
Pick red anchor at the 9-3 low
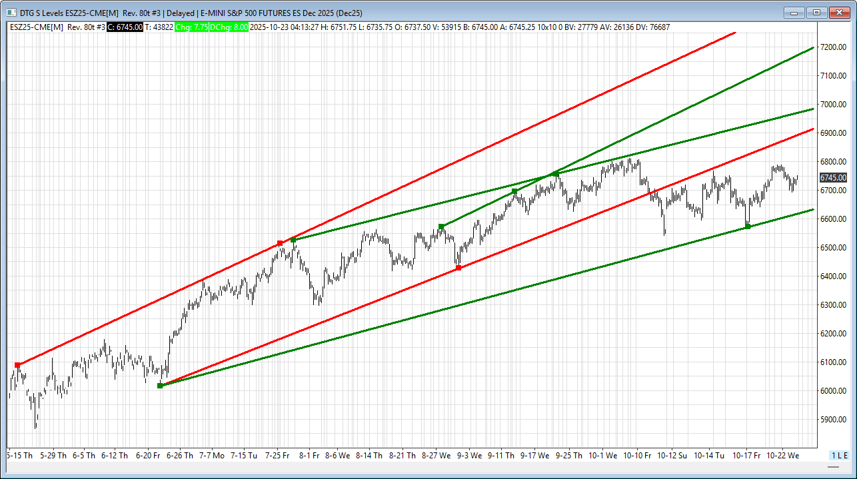pos(458,268)
